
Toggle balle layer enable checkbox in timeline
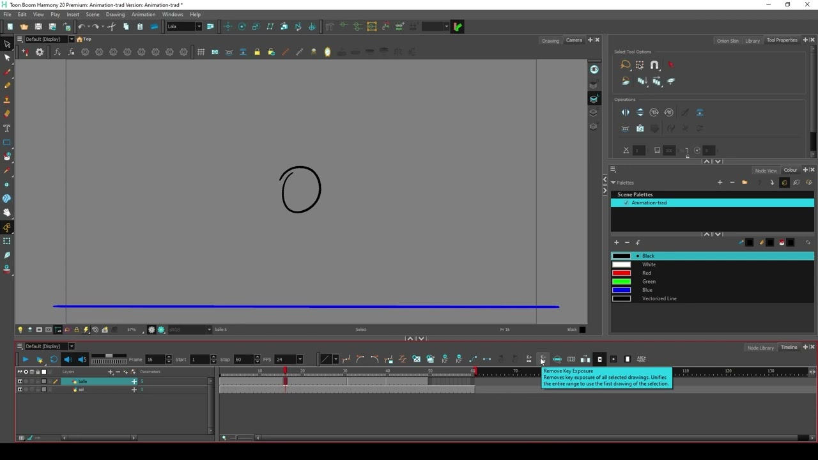point(19,381)
